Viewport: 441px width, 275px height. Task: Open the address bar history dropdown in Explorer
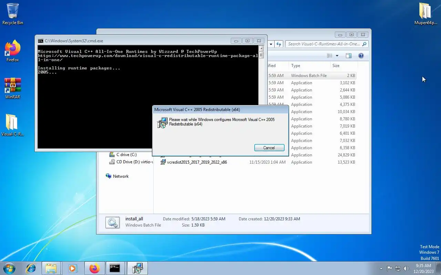click(x=271, y=44)
